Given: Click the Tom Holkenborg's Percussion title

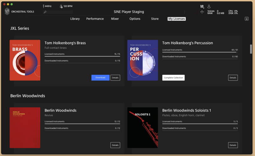Looking at the screenshot, I should [x=187, y=43].
